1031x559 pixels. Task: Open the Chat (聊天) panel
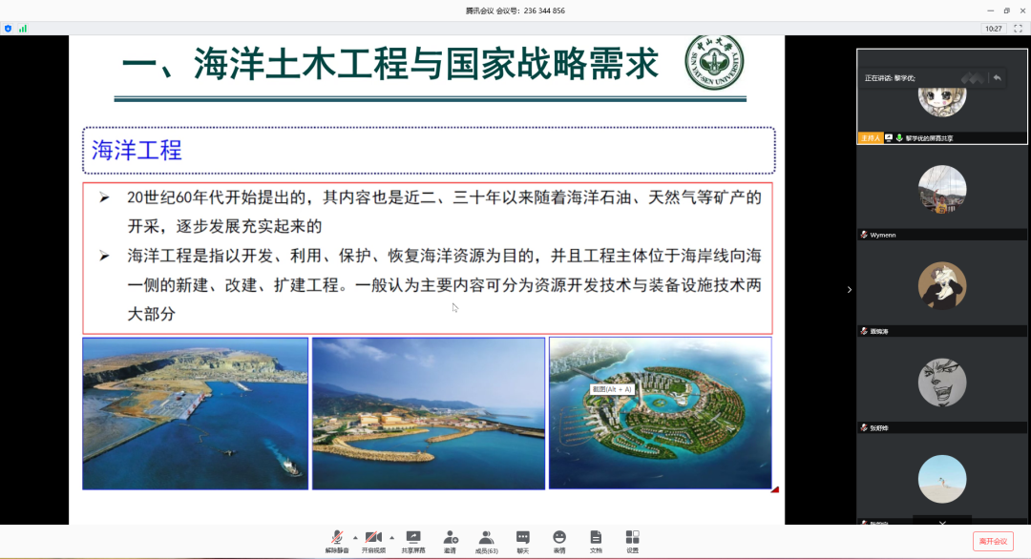(x=523, y=539)
